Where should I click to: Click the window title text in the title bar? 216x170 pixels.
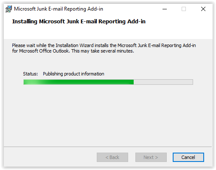coord(59,9)
